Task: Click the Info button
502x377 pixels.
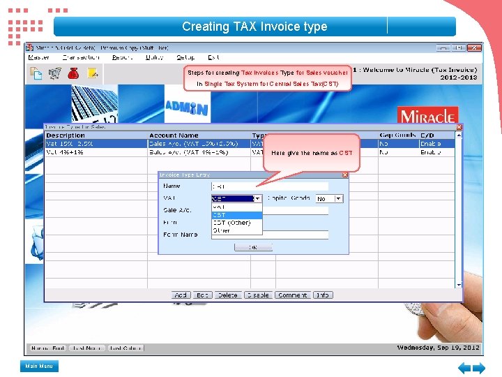Action: [x=323, y=295]
